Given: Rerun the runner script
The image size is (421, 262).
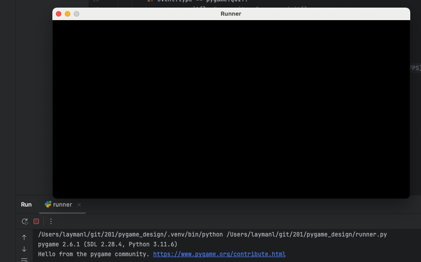Looking at the screenshot, I should [25, 221].
